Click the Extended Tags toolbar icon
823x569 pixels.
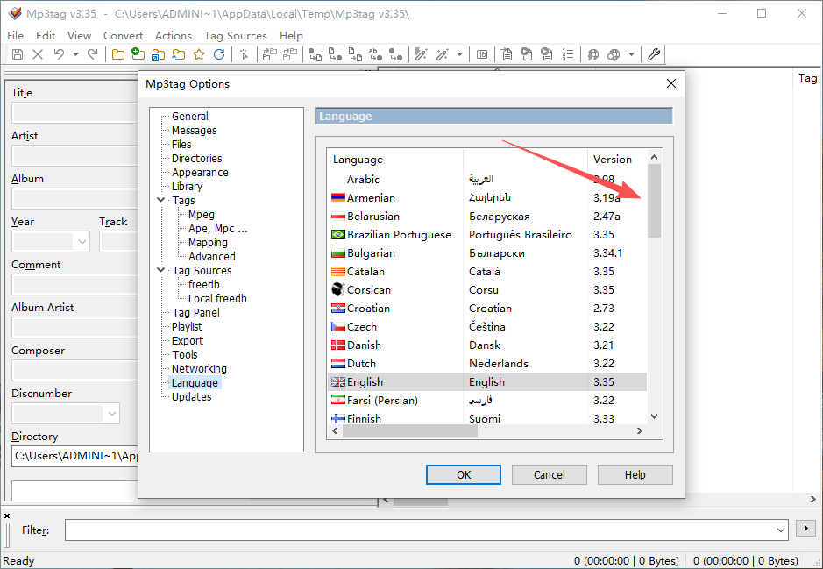click(482, 54)
